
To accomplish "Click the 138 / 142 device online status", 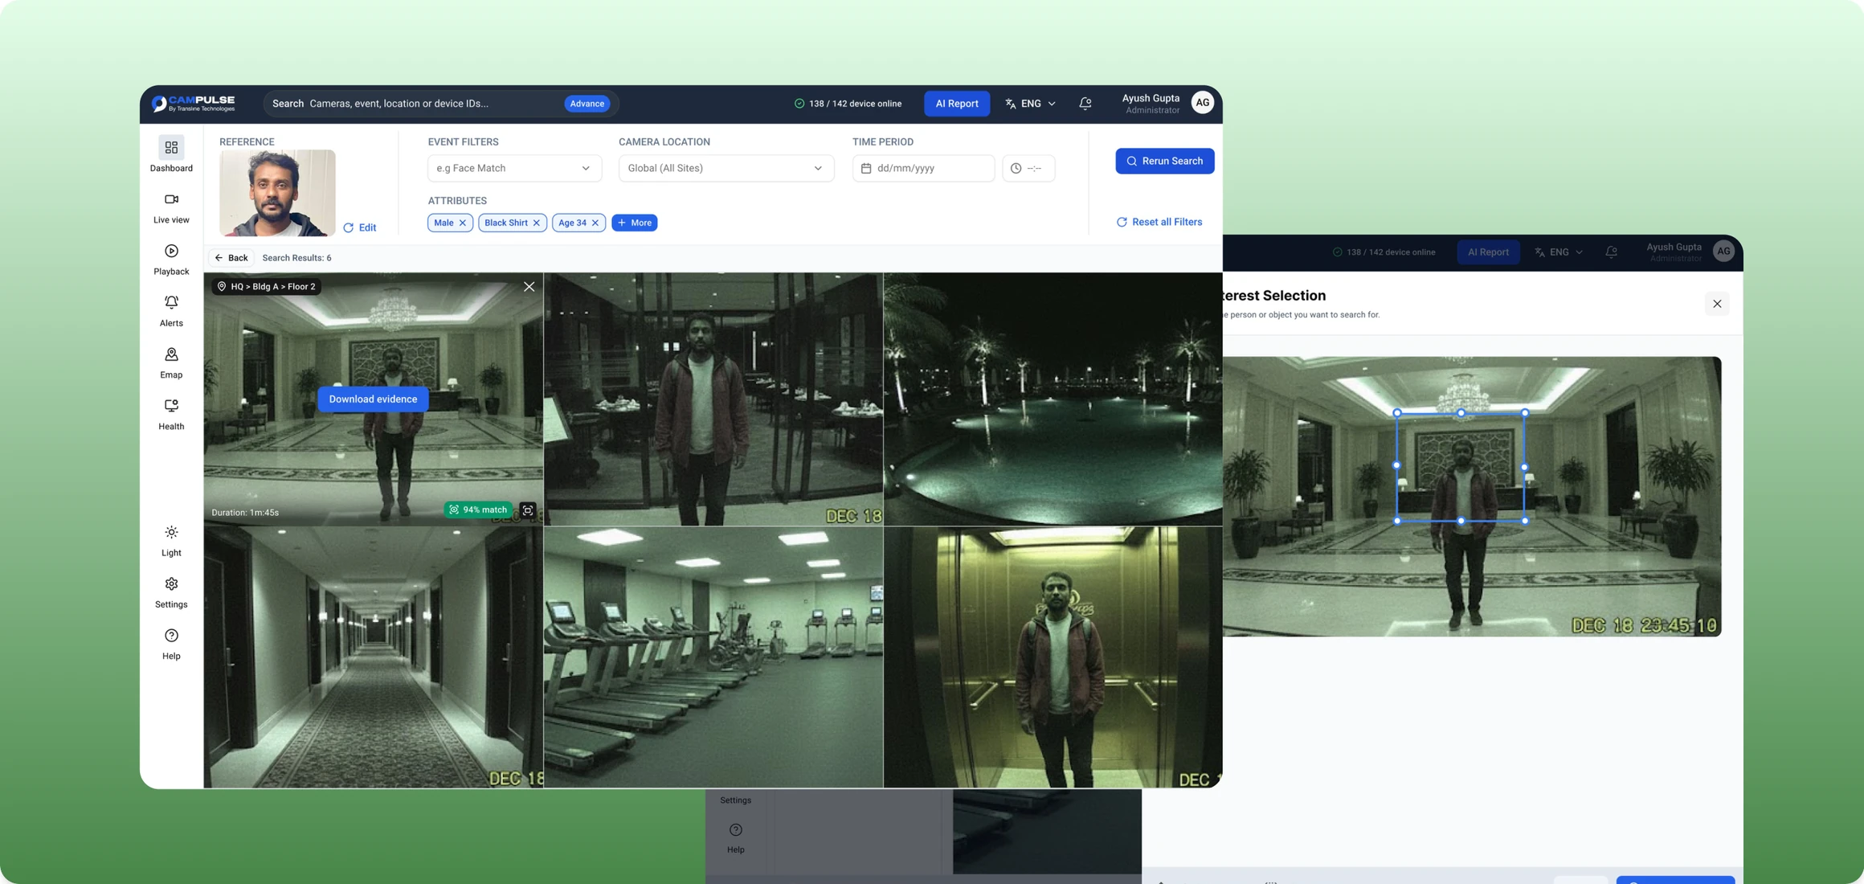I will click(x=848, y=104).
